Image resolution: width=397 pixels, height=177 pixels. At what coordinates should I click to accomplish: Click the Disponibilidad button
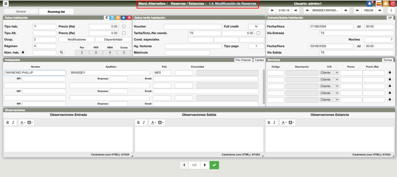pos(114,40)
